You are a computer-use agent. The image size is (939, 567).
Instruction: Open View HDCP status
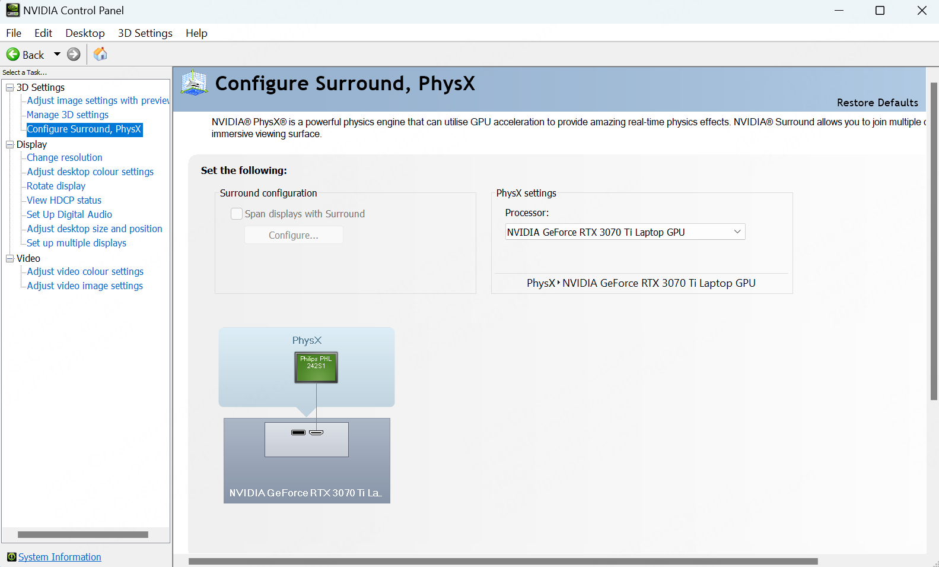(x=64, y=200)
